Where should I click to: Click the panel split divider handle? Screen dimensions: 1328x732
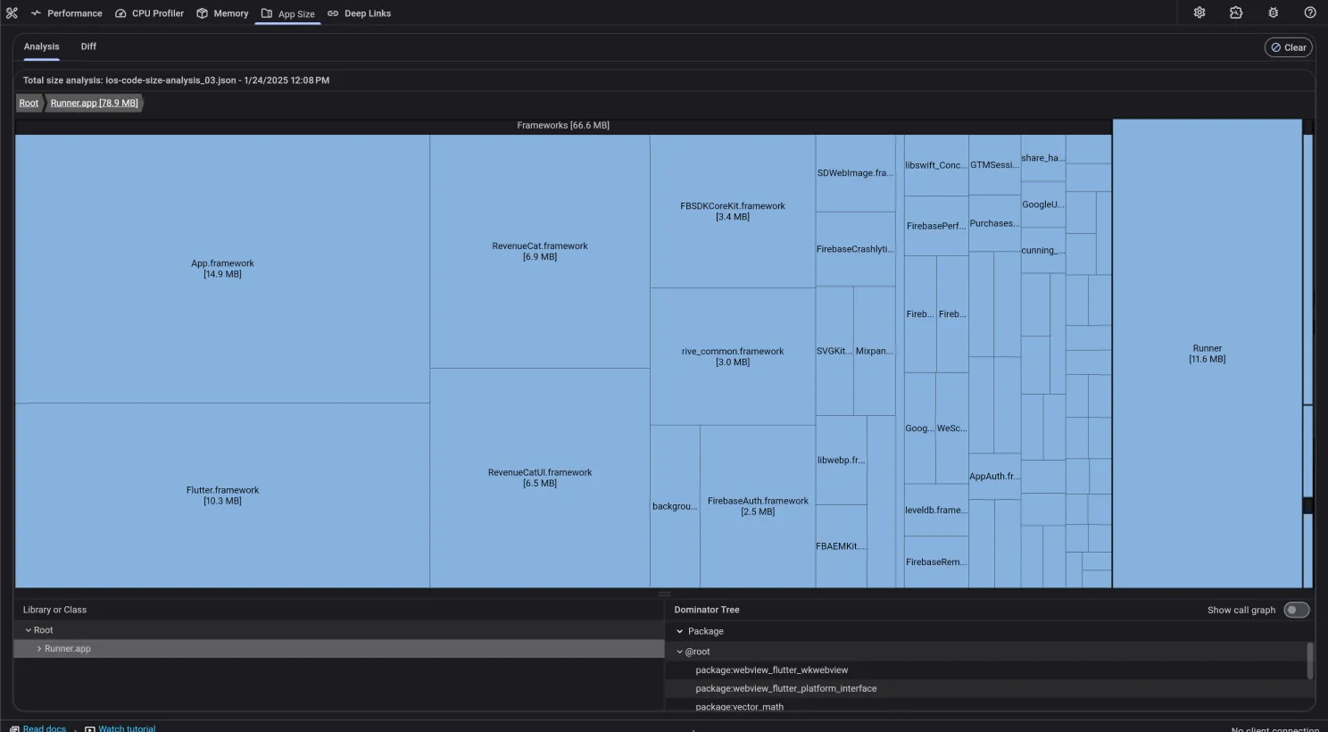[664, 594]
